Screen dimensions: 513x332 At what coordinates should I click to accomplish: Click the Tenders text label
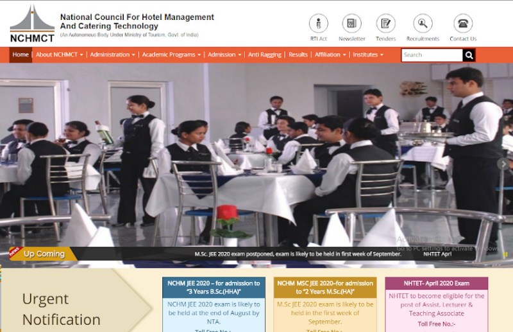(x=386, y=39)
